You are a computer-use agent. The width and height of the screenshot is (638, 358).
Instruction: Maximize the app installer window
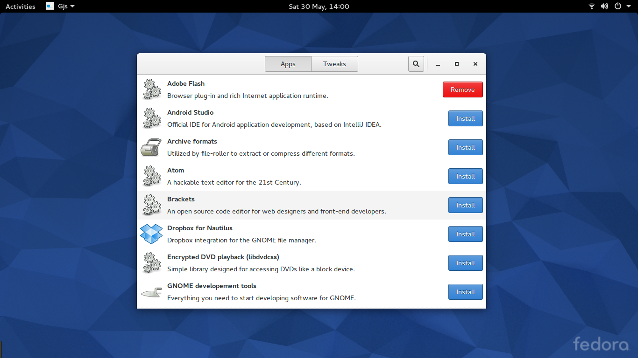tap(457, 64)
